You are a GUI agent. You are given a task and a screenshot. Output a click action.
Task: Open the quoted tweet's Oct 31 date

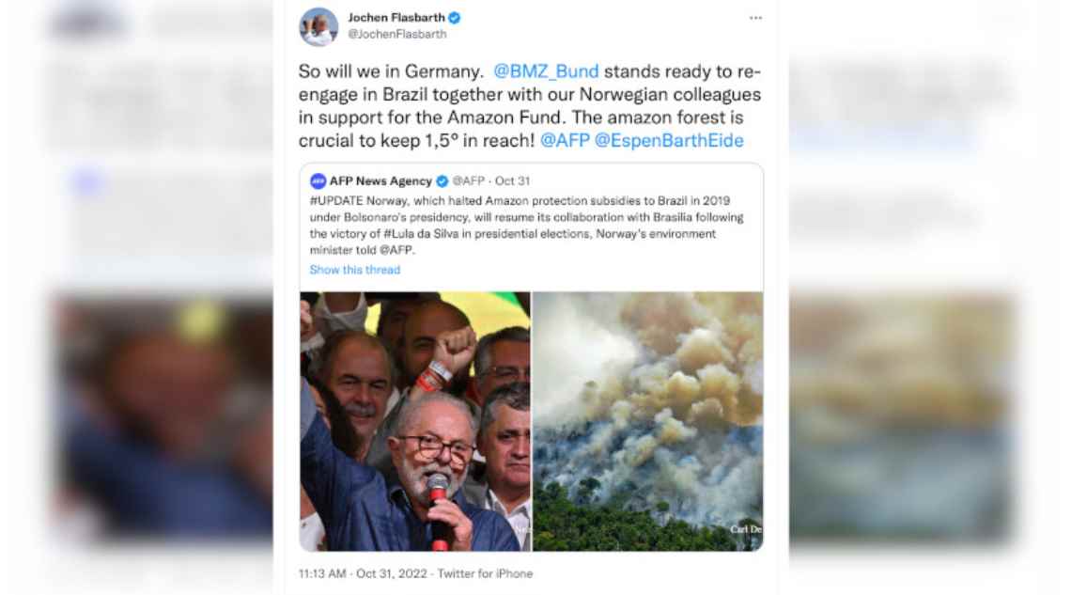coord(512,181)
